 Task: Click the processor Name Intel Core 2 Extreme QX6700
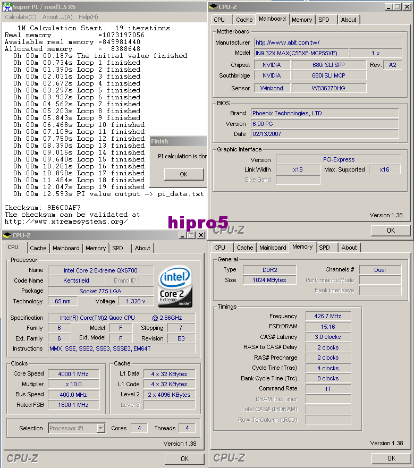(100, 270)
